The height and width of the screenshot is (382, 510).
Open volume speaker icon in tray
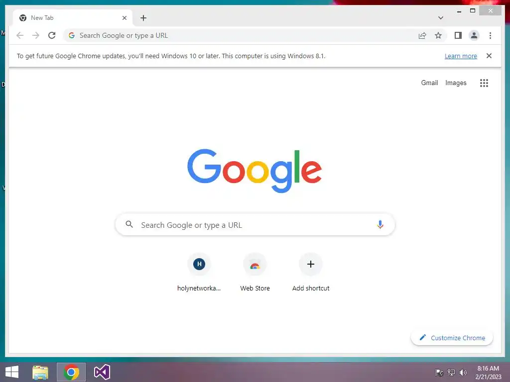463,373
